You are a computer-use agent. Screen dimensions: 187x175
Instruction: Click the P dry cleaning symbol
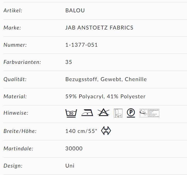point(131,113)
